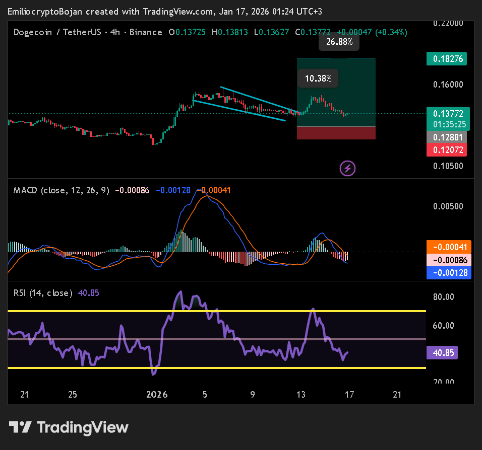This screenshot has height=450, width=482.
Task: Click the 0.12072 stop-loss price tag
Action: pos(447,150)
